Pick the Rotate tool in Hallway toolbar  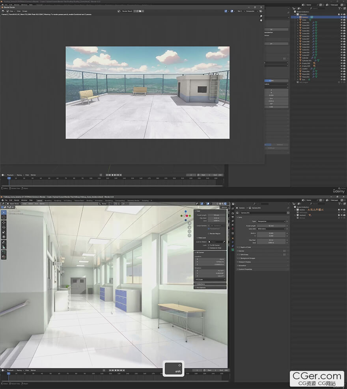pyautogui.click(x=4, y=227)
